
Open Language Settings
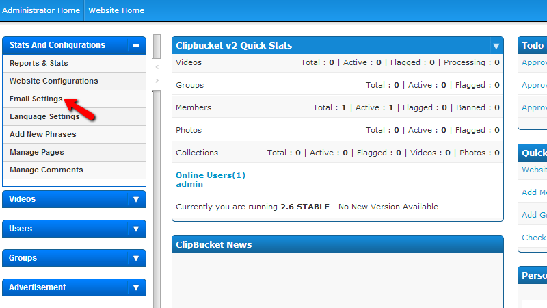point(74,116)
